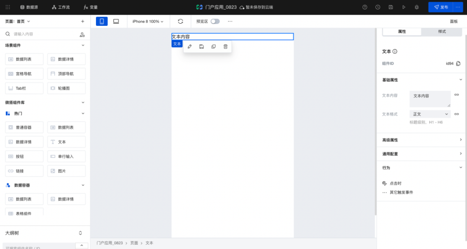Viewport: 467px width, 249px height.
Task: Select the 宫格导航 component
Action: [24, 74]
